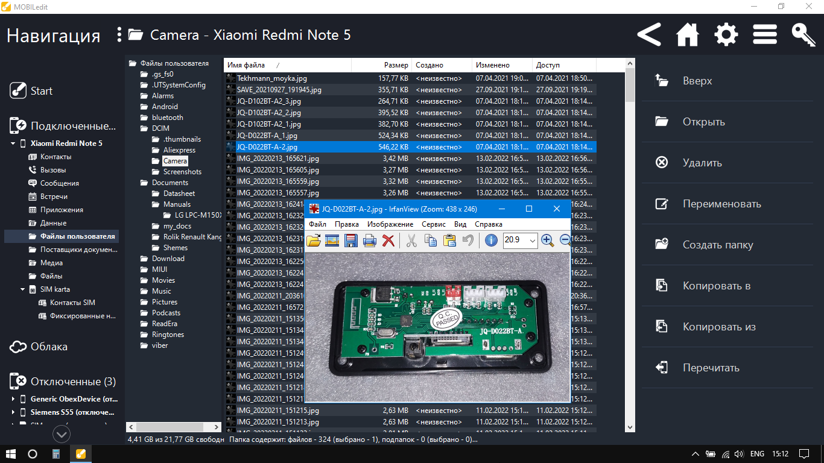Click the Сообщения messages icon

33,183
